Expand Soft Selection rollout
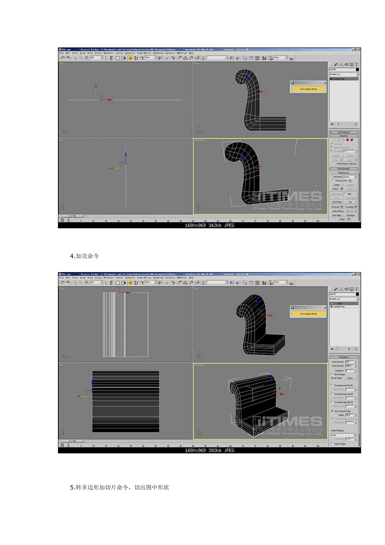 coord(344,132)
